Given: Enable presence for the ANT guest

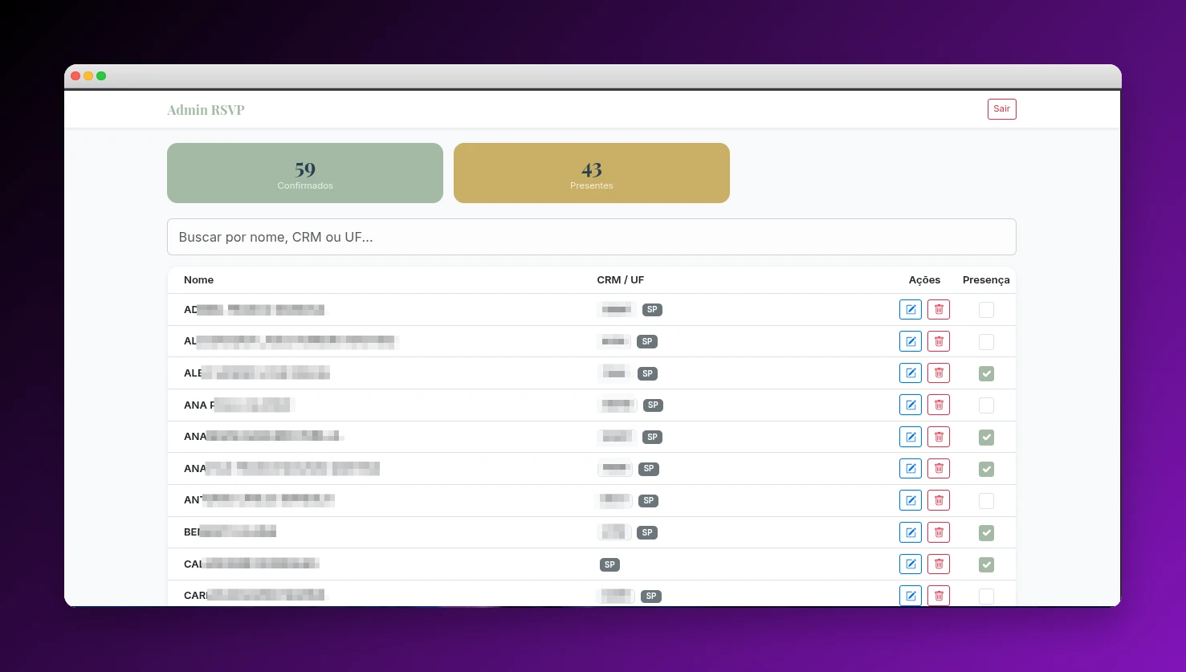Looking at the screenshot, I should tap(986, 501).
